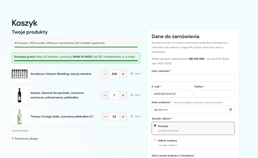The width and height of the screenshot is (258, 158).
Task: Click the Dostawa gratis promo notice
Action: click(76, 58)
